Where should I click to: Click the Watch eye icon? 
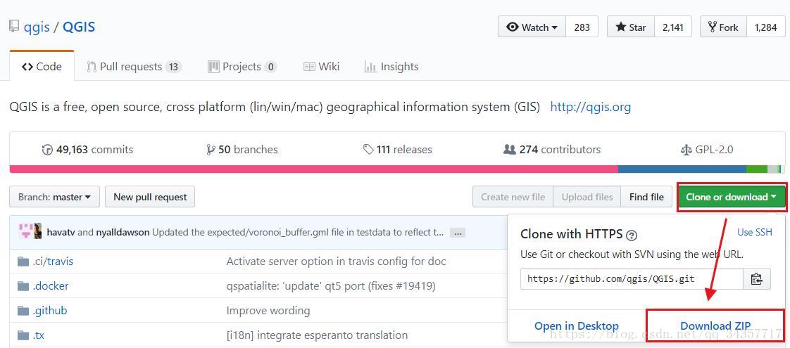[513, 27]
